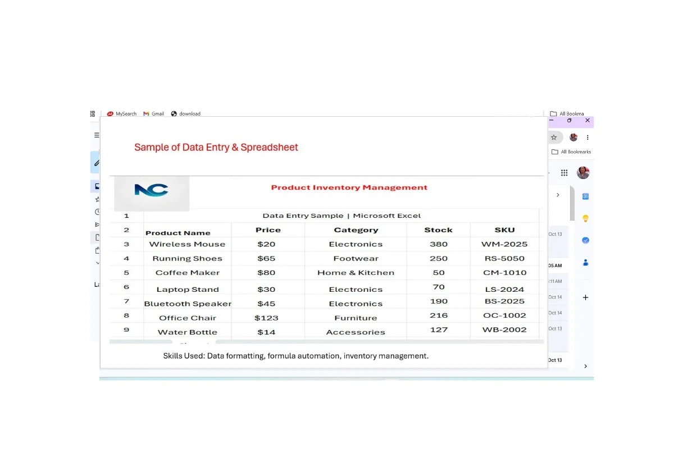Open the download bookmark

point(186,113)
